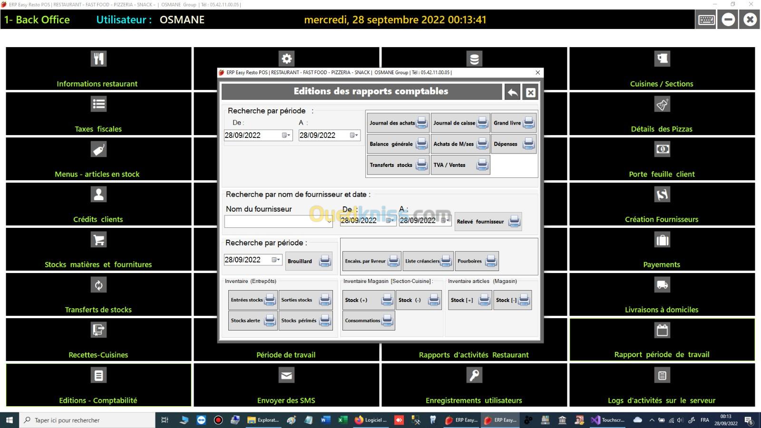Print the TVA / Ventes report
The width and height of the screenshot is (761, 428).
[460, 165]
